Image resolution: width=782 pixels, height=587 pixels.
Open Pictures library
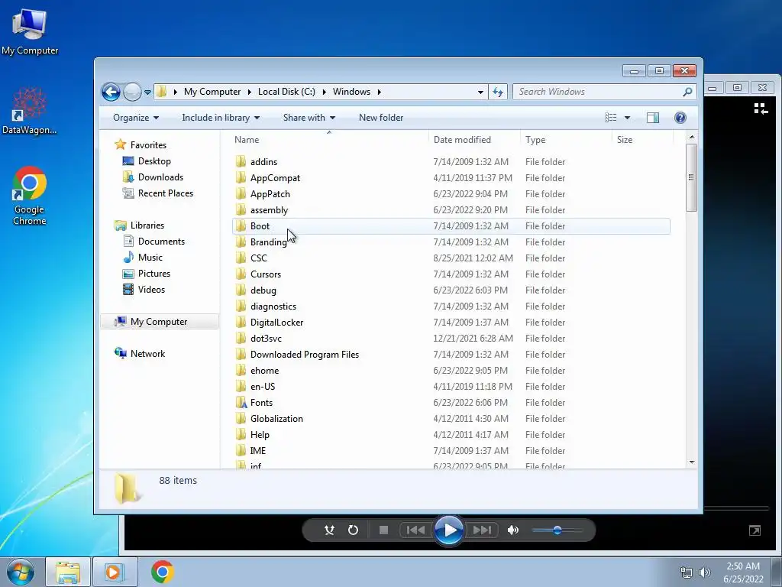point(154,274)
